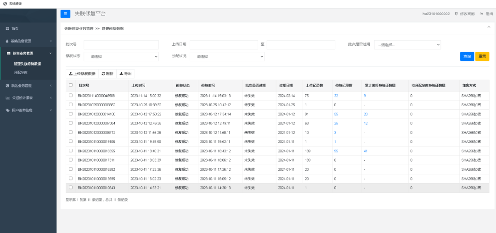Screen dimensions: 496x233
Task: Click the records summary 总共 11 条记录
Action: (x=116, y=200)
